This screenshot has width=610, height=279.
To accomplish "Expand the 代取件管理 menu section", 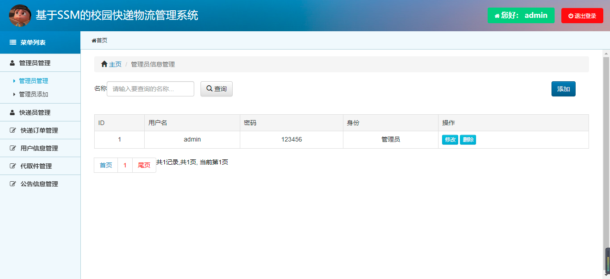I will [40, 166].
